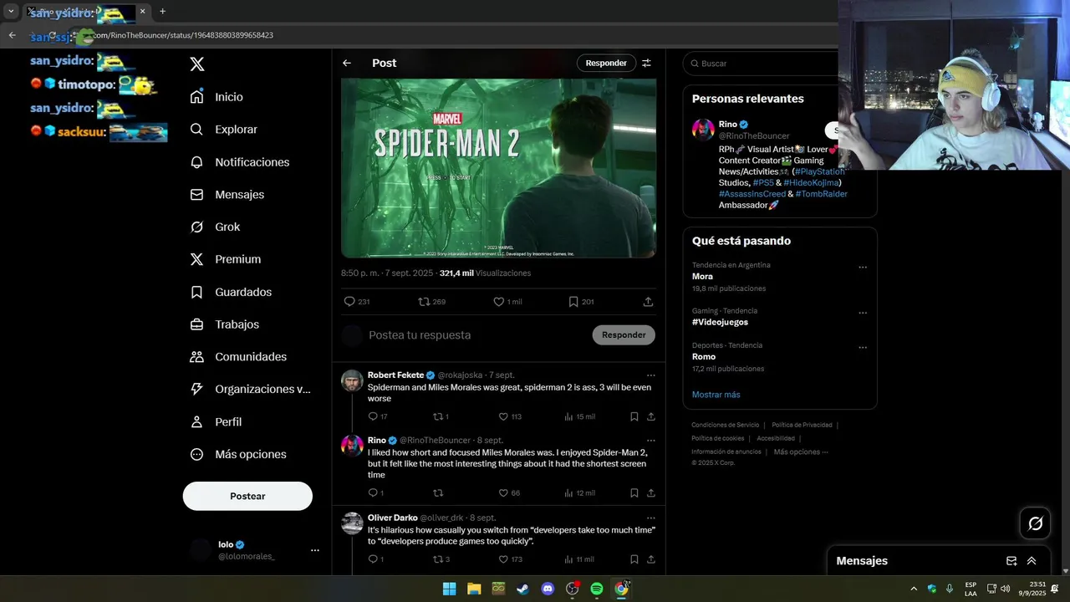Image resolution: width=1070 pixels, height=602 pixels.
Task: Open Mensajes in the sidebar
Action: (x=227, y=194)
